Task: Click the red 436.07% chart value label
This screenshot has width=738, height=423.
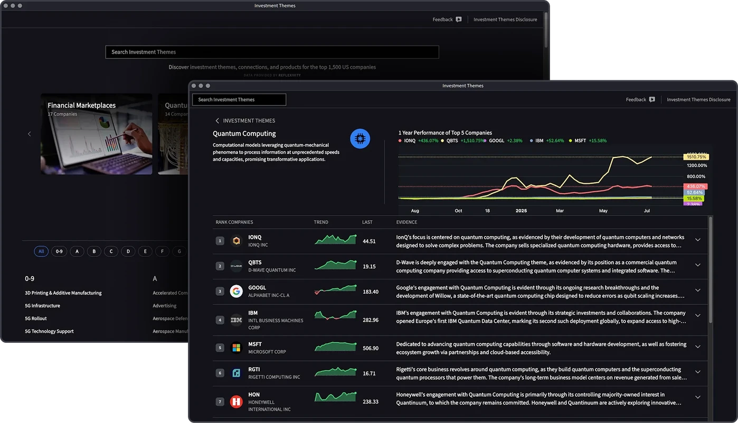Action: pos(695,186)
